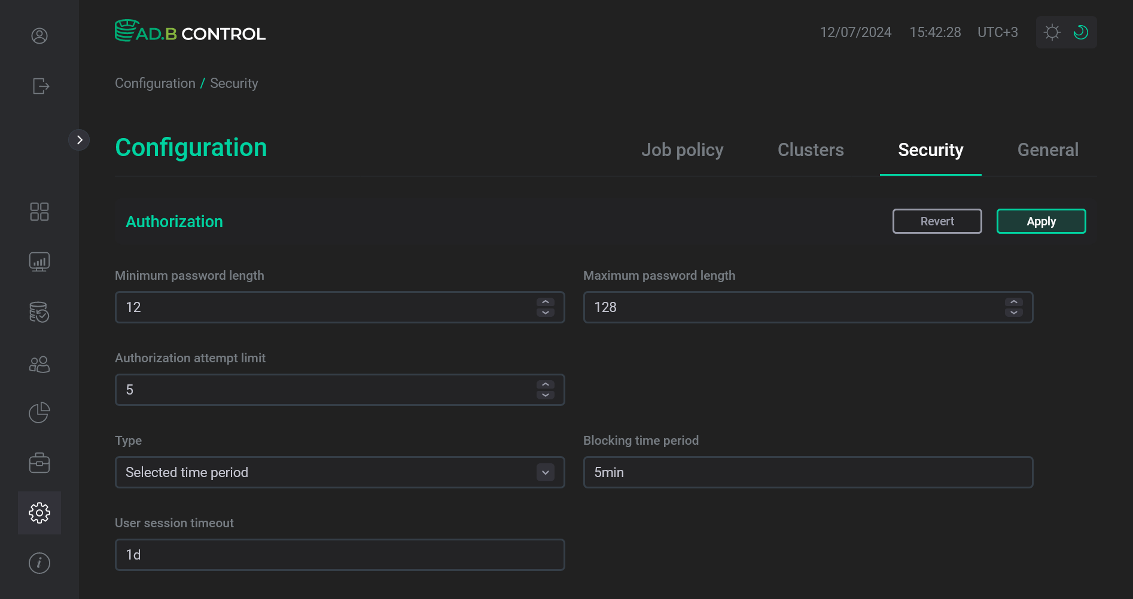Expand the collapsed sidebar with the chevron arrow
Viewport: 1133px width, 599px height.
point(80,139)
